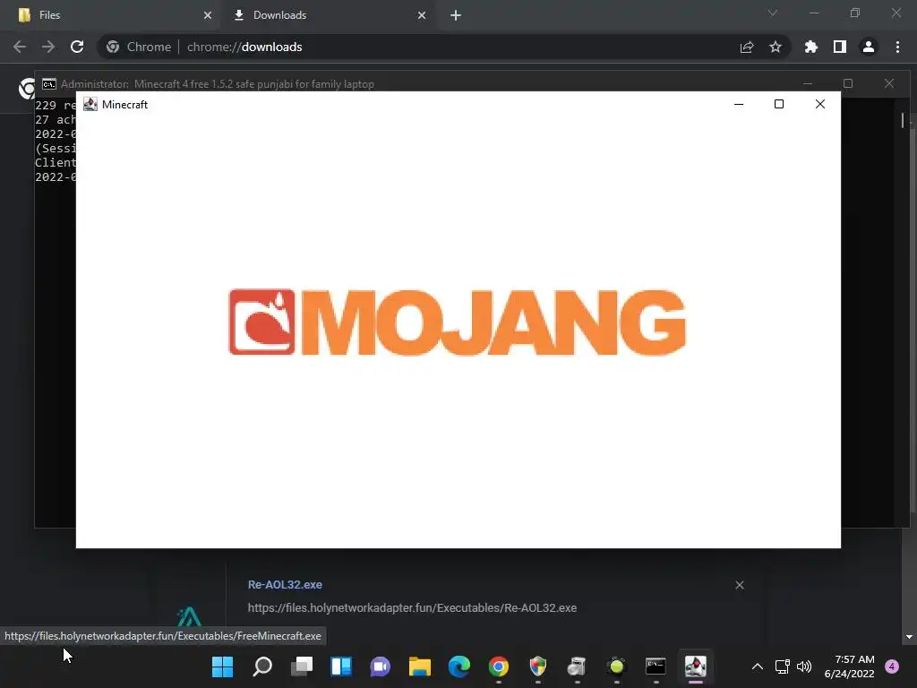
Task: Open the Widgets panel from the taskbar
Action: click(341, 666)
